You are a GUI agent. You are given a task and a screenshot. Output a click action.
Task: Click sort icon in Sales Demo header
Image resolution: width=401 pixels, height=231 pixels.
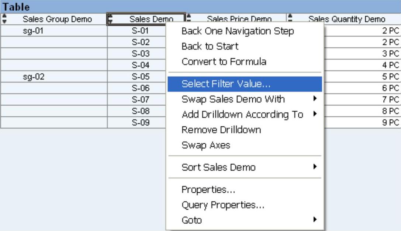coord(110,19)
